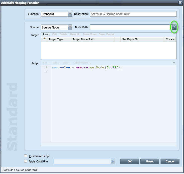The image size is (184, 174).
Task: Sort by Target Type column header
Action: click(59, 39)
